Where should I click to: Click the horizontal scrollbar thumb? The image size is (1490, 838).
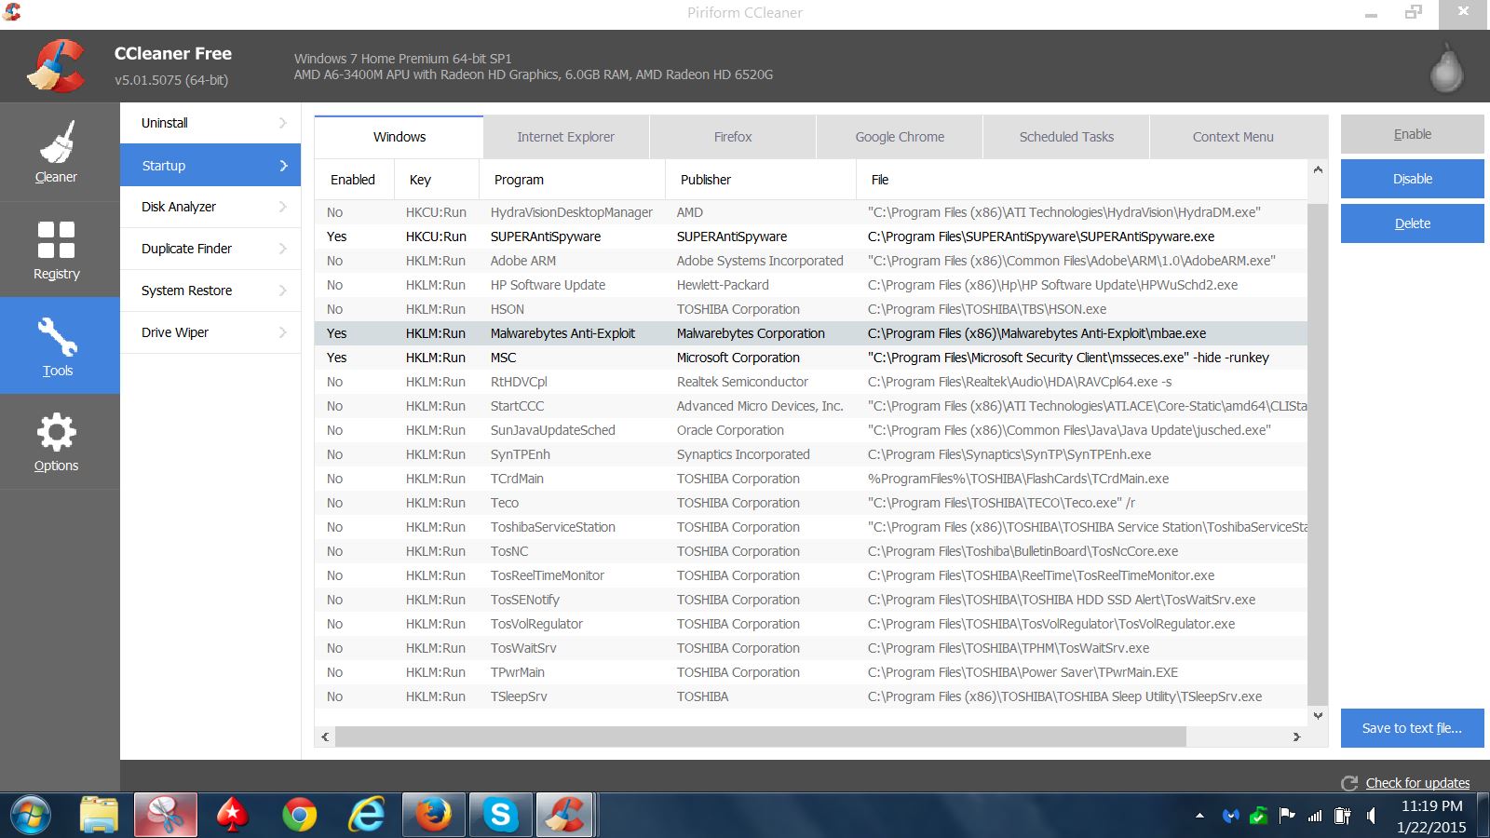(761, 737)
